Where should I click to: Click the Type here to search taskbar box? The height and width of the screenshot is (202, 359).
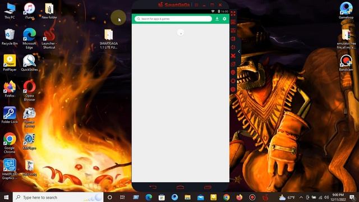point(58,197)
